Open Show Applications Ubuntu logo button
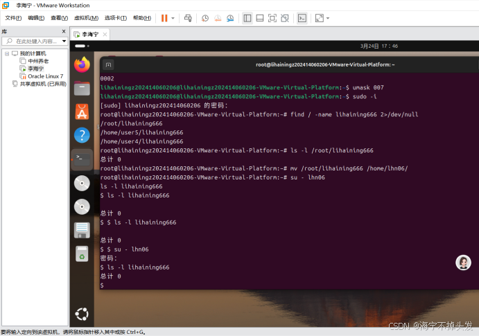Viewport: 479px width, 336px height. 82,314
